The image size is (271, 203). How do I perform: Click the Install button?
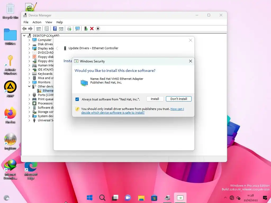tap(155, 99)
